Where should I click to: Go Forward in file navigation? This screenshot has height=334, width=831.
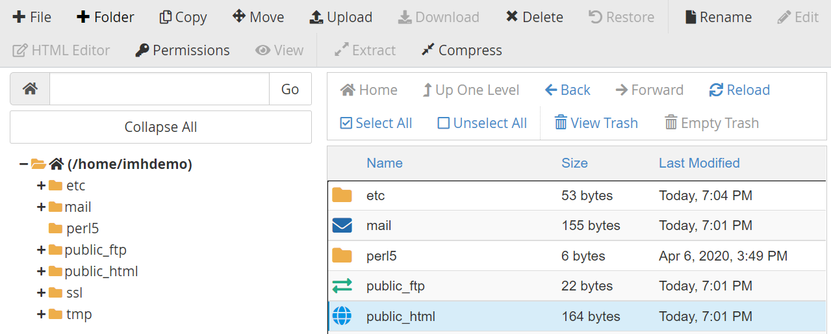tap(649, 90)
